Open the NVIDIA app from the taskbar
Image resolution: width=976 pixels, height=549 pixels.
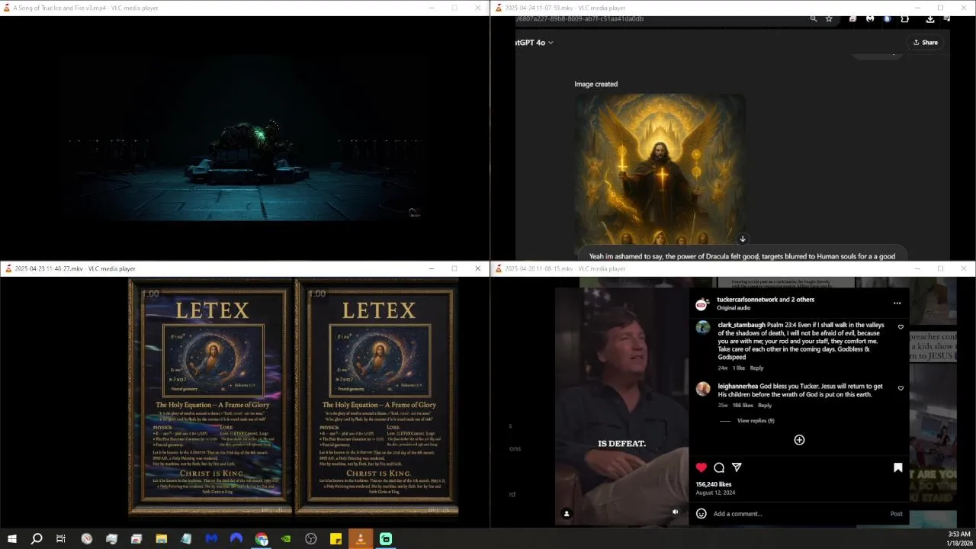pos(286,539)
